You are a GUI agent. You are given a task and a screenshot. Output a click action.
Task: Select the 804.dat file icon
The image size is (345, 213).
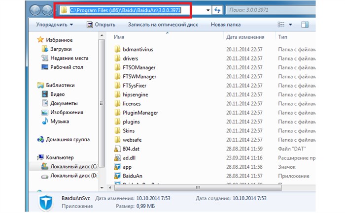coord(117,149)
